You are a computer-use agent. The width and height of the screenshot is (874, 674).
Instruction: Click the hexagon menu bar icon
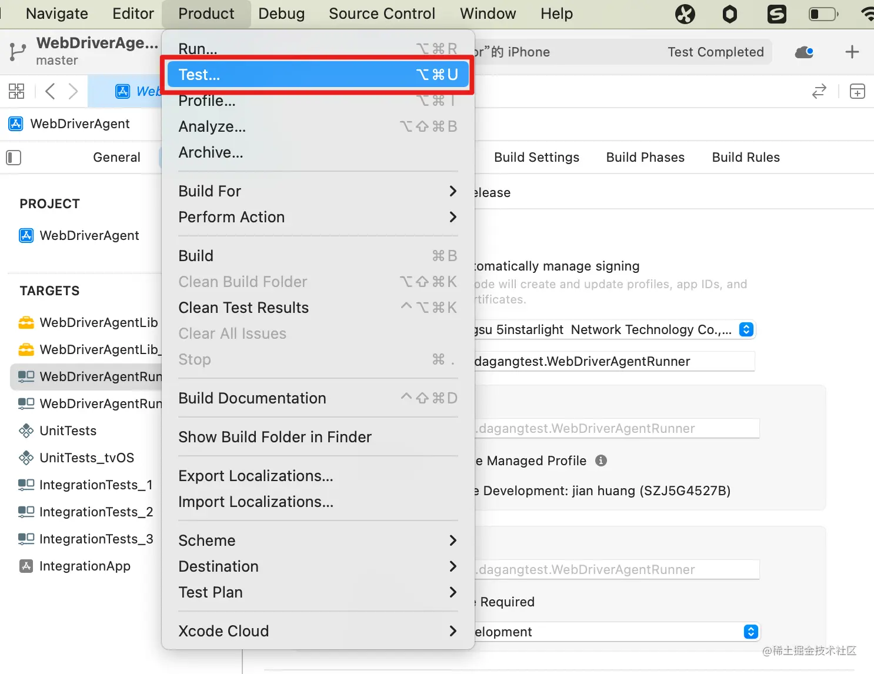730,14
